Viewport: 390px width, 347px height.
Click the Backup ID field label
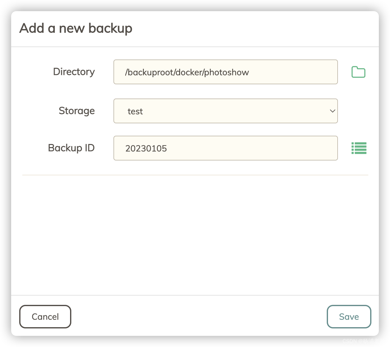click(71, 148)
